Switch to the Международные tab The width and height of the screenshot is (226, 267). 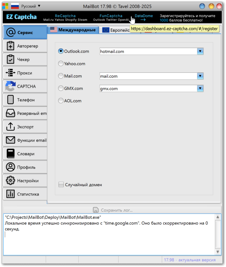[x=73, y=30]
